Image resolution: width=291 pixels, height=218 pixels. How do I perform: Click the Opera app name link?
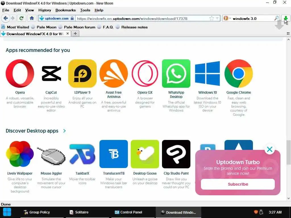(x=20, y=92)
